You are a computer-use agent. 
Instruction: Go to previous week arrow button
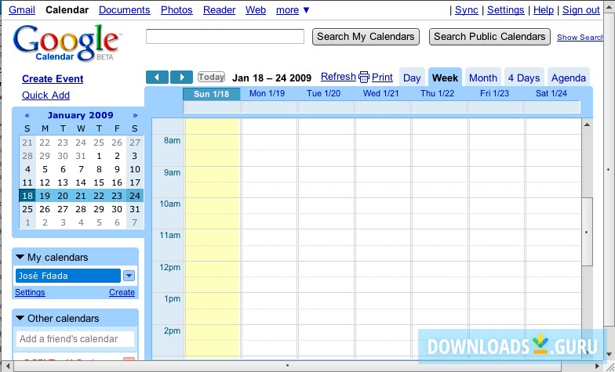157,77
